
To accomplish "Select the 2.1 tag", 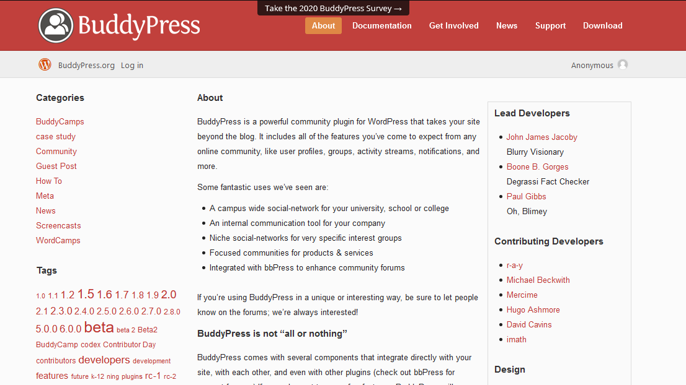I will coord(42,311).
